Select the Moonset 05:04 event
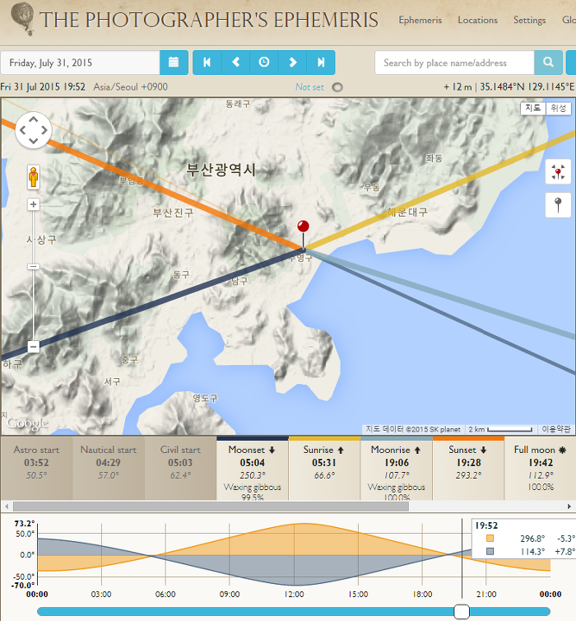Screen dimensions: 576x621 tap(253, 468)
